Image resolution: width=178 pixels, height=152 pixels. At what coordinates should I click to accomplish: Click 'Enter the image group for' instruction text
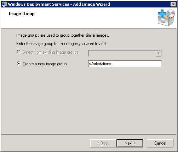click(61, 44)
